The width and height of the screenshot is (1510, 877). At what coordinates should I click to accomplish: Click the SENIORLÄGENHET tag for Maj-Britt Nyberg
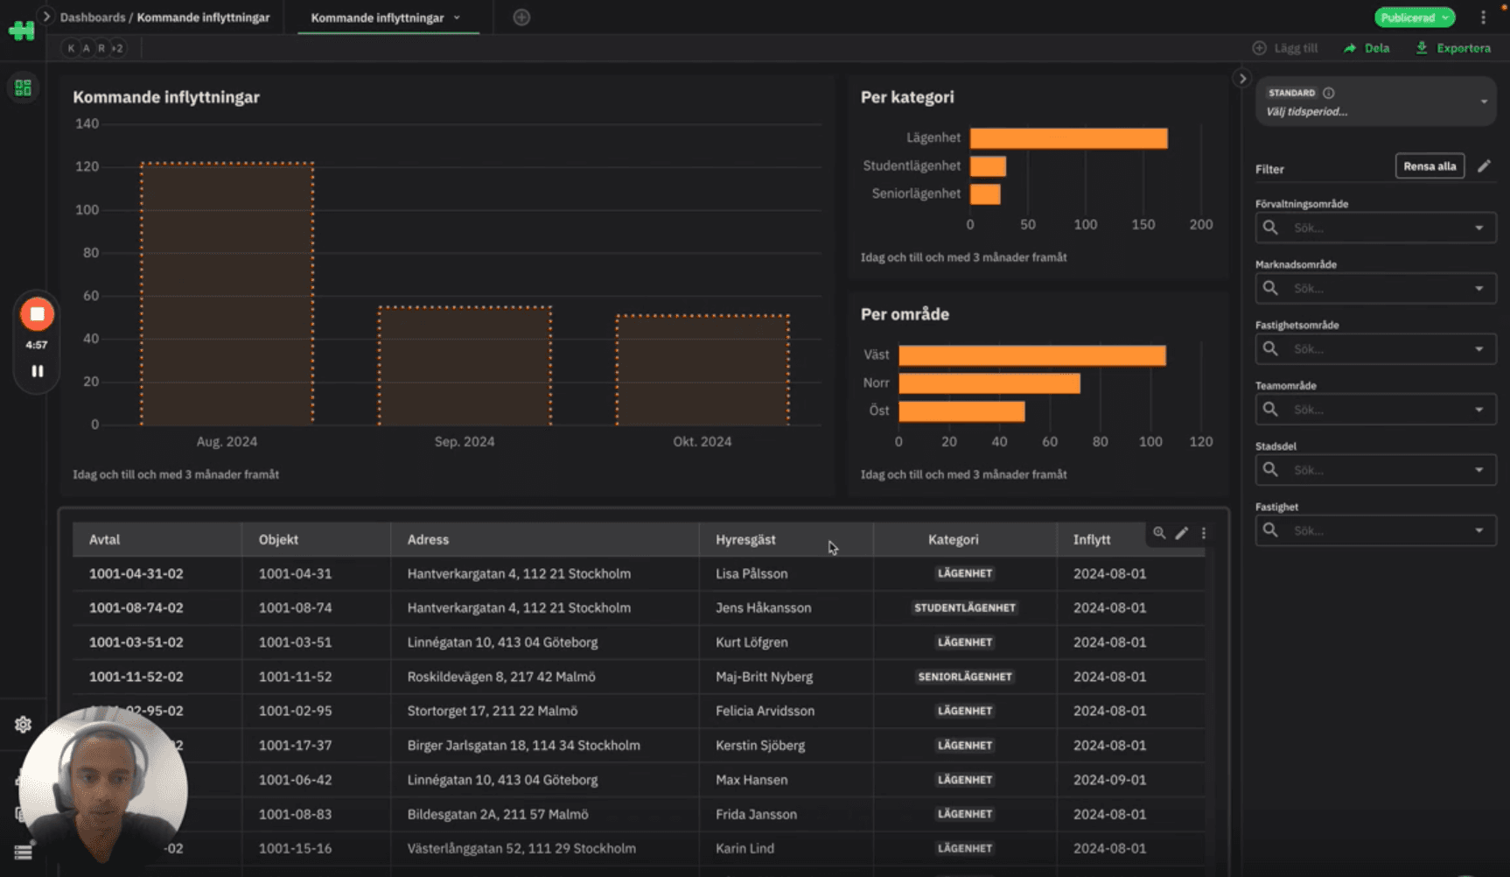click(965, 677)
